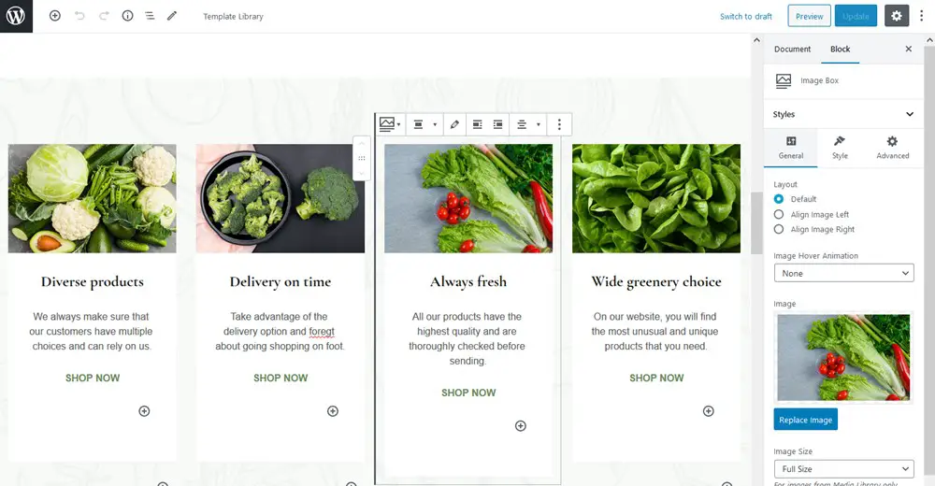Add block below Always fresh column

click(521, 426)
